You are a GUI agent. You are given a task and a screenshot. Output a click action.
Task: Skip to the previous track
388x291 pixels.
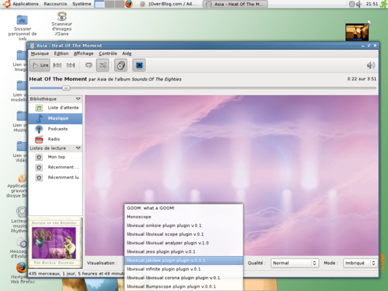pyautogui.click(x=57, y=65)
